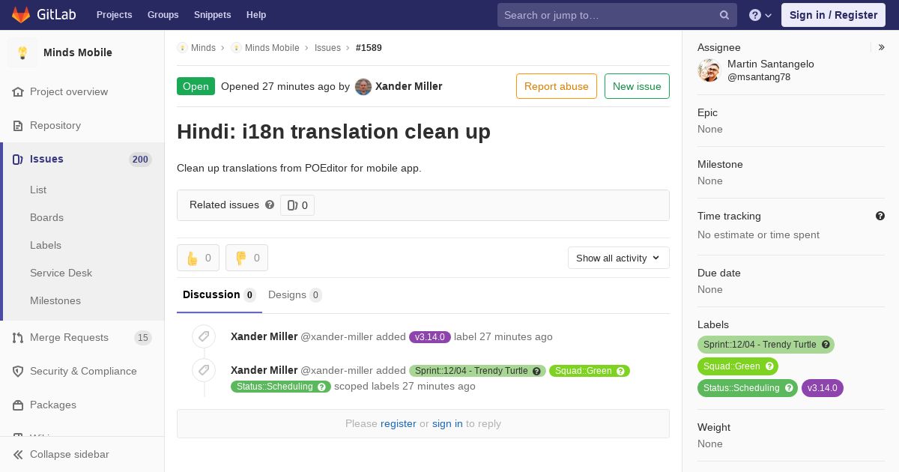Give a thumbs down reaction
899x472 pixels.
[x=246, y=258]
